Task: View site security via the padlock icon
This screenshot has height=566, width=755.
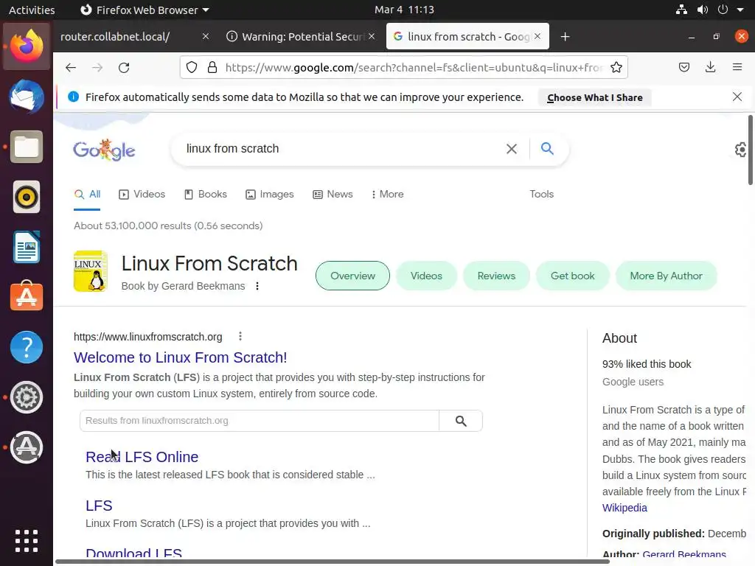Action: click(x=212, y=67)
